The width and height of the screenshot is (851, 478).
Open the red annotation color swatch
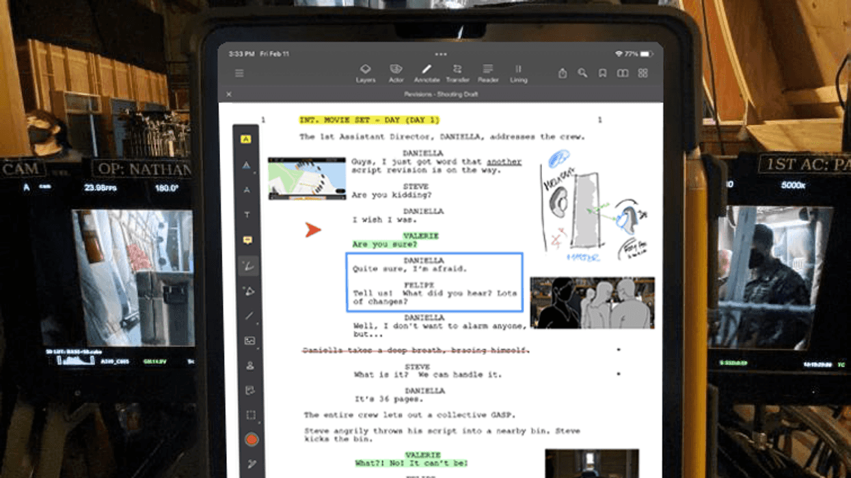coord(251,440)
